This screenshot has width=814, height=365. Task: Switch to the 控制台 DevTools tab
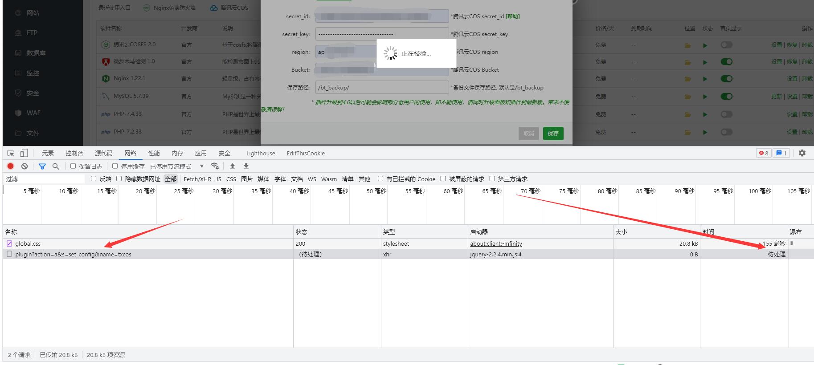(74, 153)
